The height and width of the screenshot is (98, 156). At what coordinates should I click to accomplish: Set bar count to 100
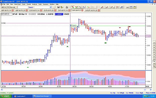click(154, 61)
